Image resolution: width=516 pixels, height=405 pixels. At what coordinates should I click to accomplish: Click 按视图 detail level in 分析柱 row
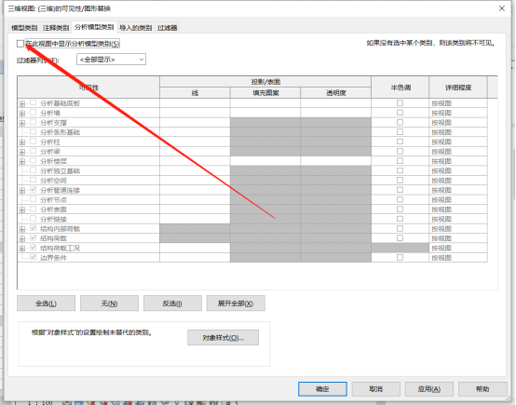[x=458, y=142]
